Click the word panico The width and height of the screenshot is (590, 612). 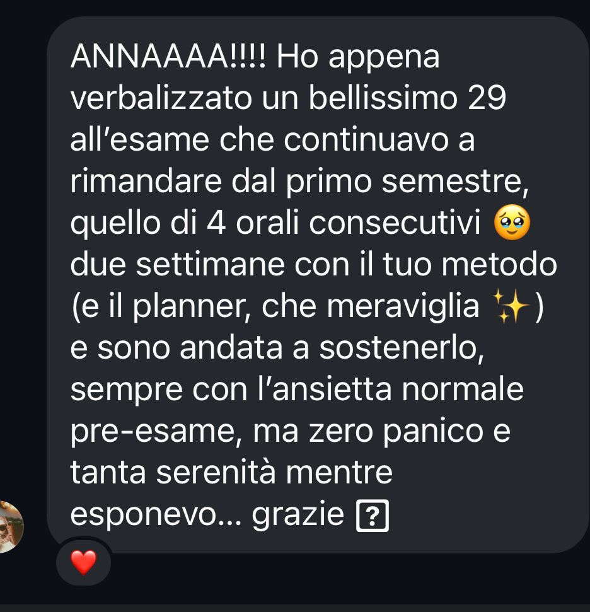click(x=434, y=432)
